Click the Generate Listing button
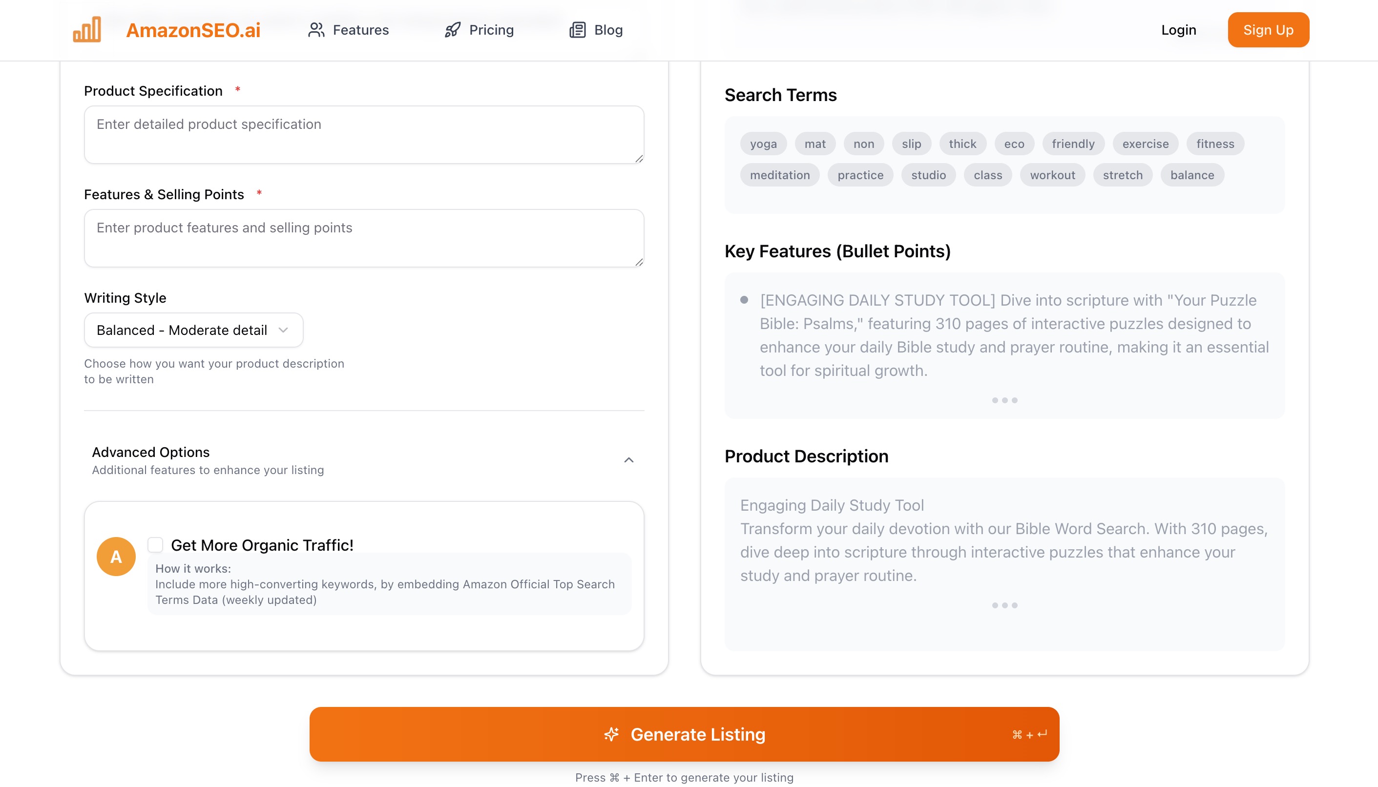This screenshot has height=787, width=1378. click(x=685, y=734)
